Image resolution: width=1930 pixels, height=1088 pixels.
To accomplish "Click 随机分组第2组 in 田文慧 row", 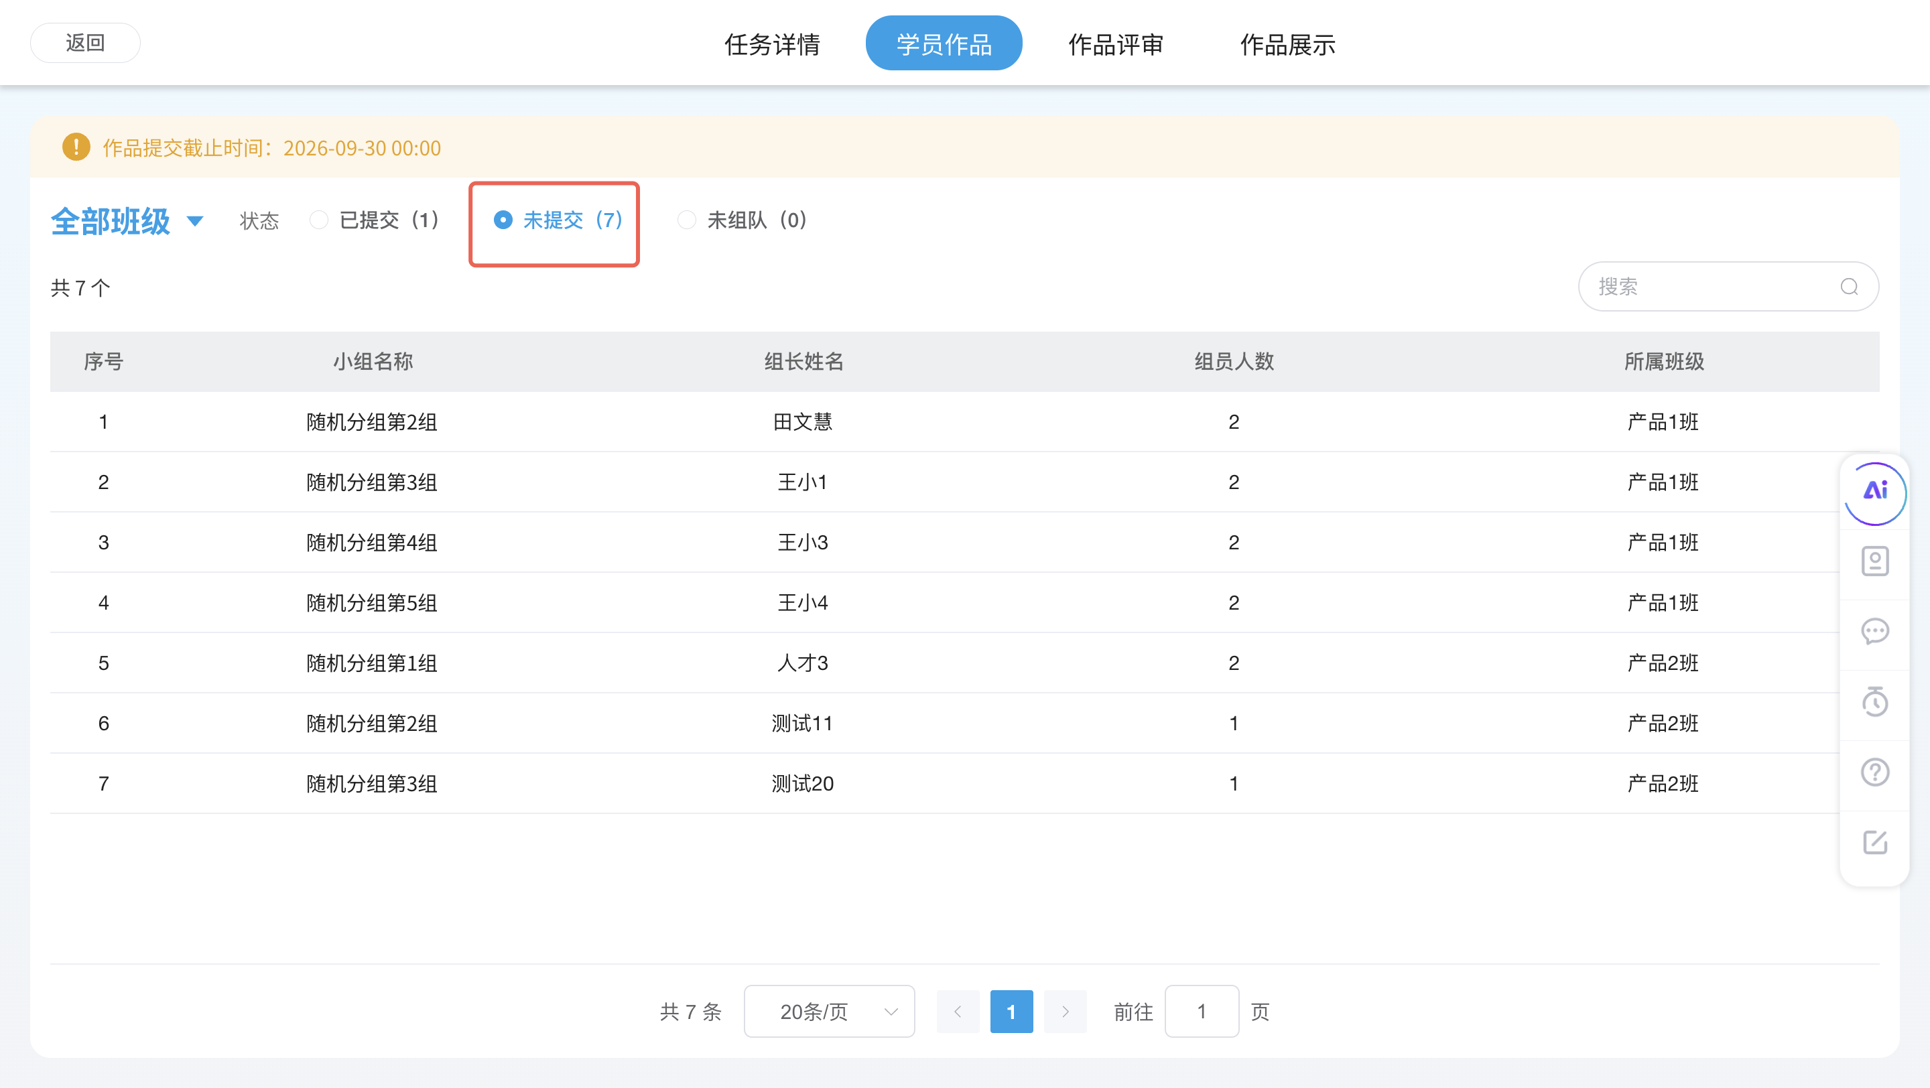I will [372, 422].
